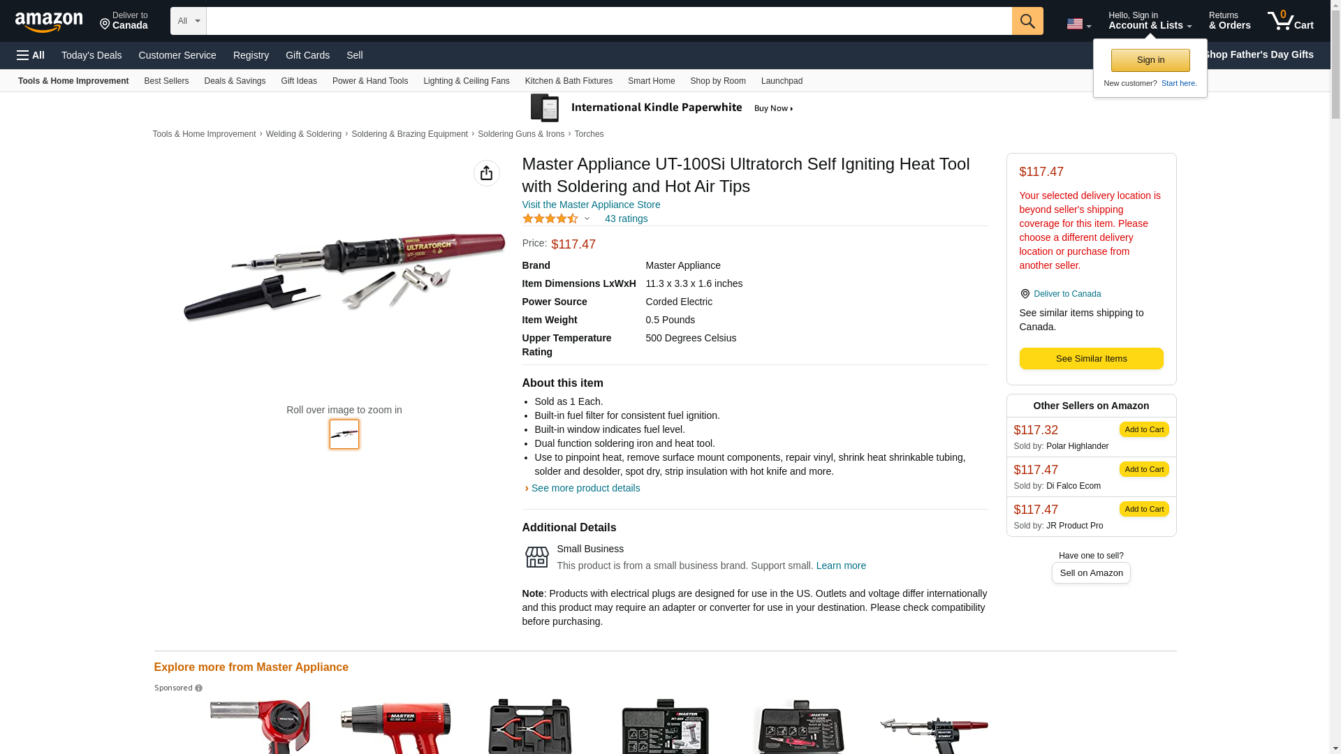Add the Polar Highlander offer to the cart

coord(1144,429)
